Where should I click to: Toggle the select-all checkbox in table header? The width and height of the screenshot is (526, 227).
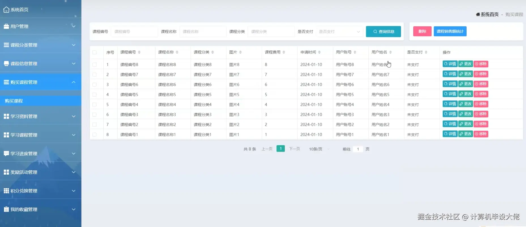point(94,52)
